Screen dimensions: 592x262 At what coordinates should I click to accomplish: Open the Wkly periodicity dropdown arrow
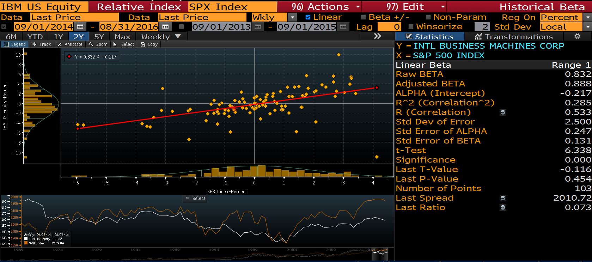tap(292, 17)
